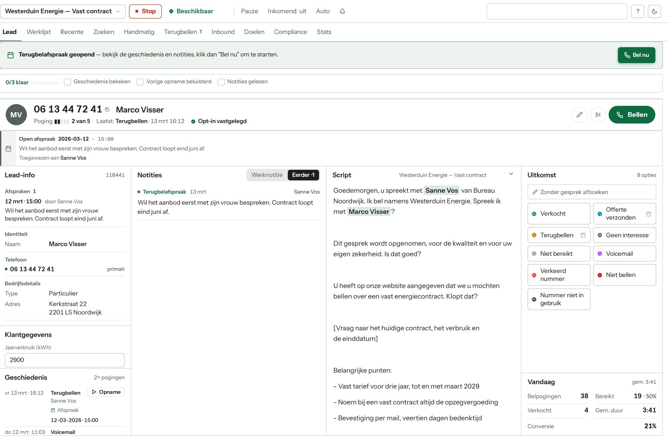
Task: Toggle Inkomend: uit setting
Action: tap(287, 11)
